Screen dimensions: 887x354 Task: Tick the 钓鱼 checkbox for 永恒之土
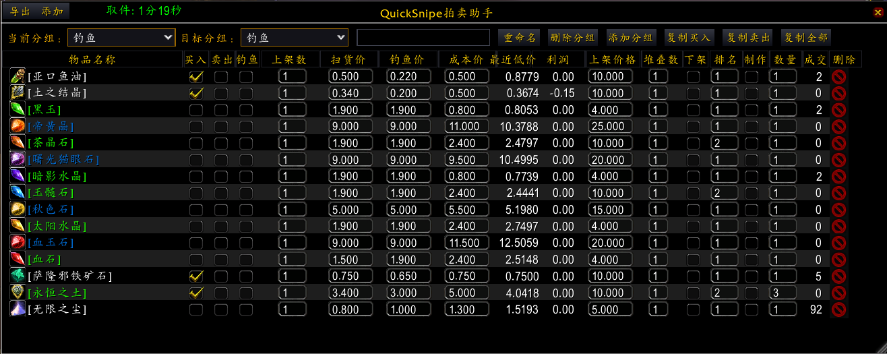(x=246, y=293)
